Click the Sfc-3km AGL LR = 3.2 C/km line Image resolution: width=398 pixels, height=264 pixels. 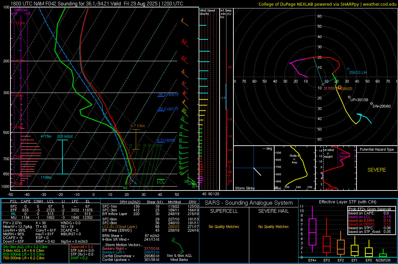click(x=25, y=247)
